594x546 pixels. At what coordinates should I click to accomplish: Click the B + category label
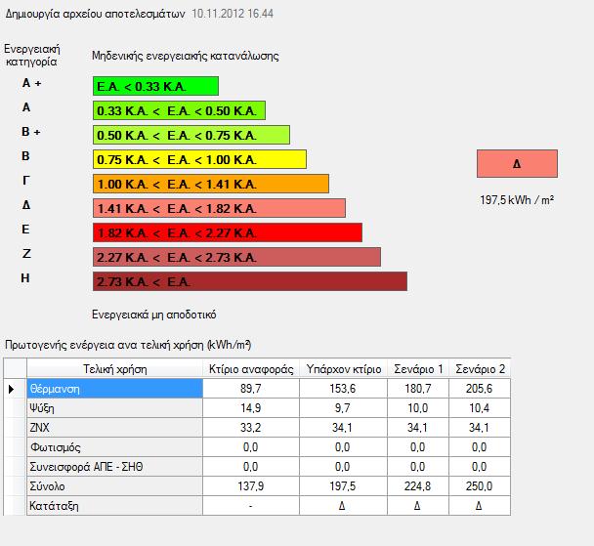pyautogui.click(x=30, y=132)
